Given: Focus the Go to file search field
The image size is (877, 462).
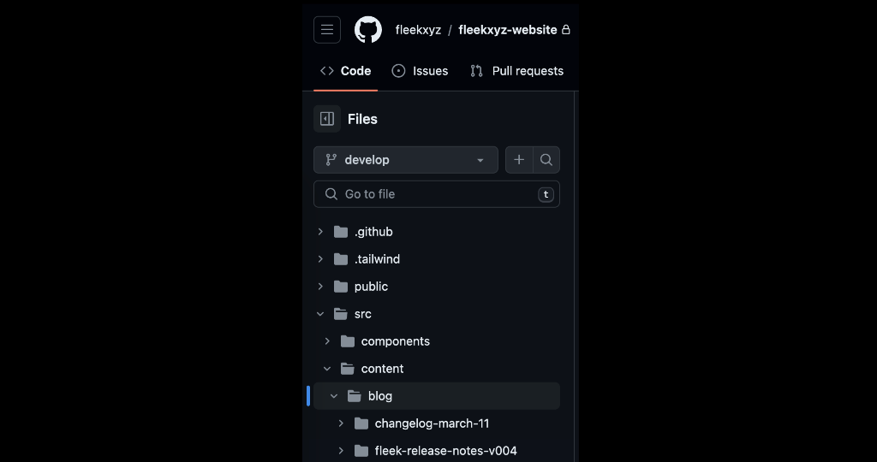Looking at the screenshot, I should tap(437, 194).
